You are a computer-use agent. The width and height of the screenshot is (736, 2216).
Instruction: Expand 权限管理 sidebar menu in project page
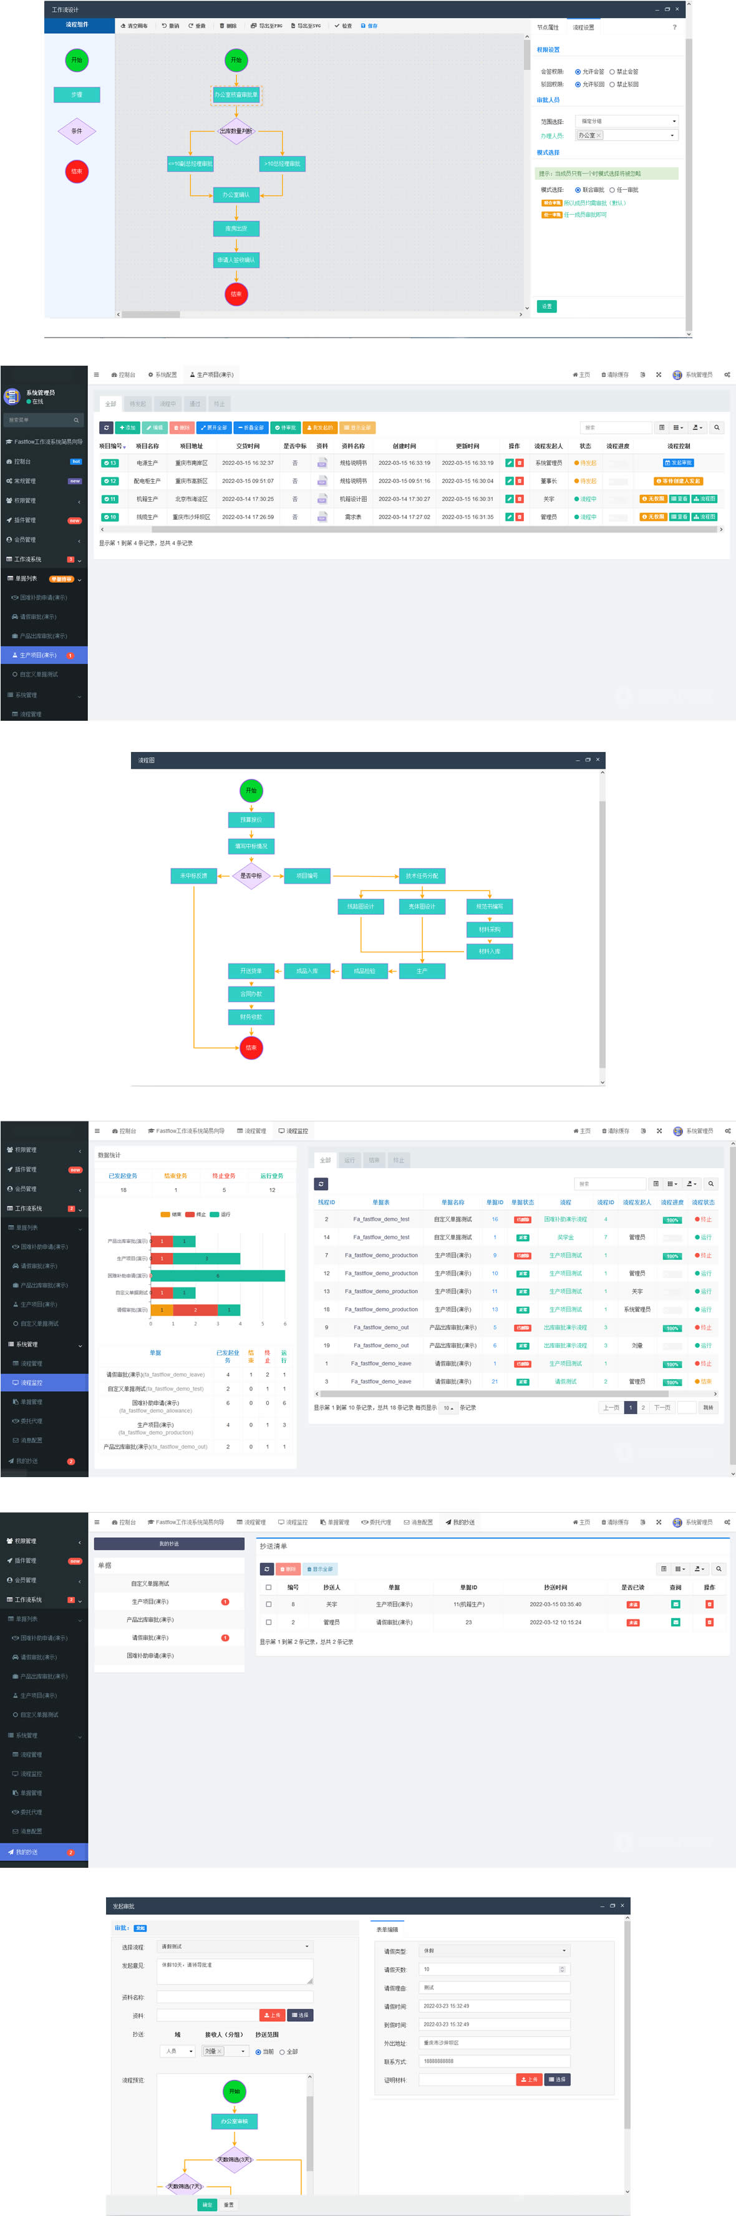(43, 500)
